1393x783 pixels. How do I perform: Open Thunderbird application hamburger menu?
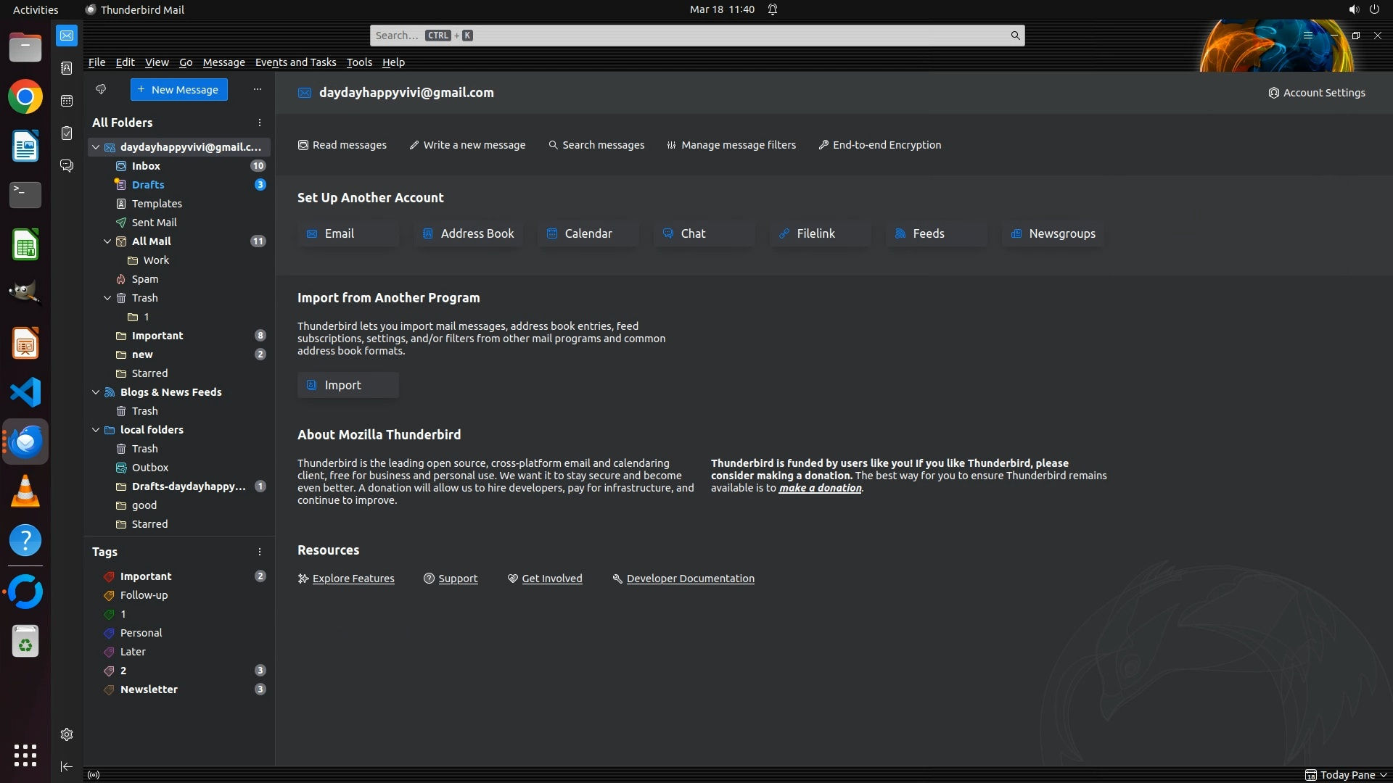click(x=1308, y=36)
